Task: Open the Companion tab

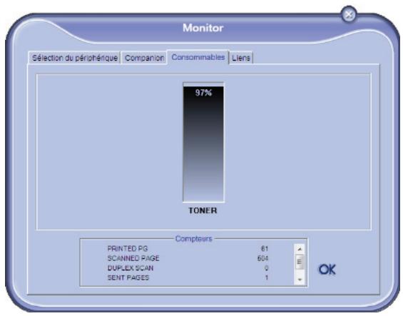Action: point(144,58)
